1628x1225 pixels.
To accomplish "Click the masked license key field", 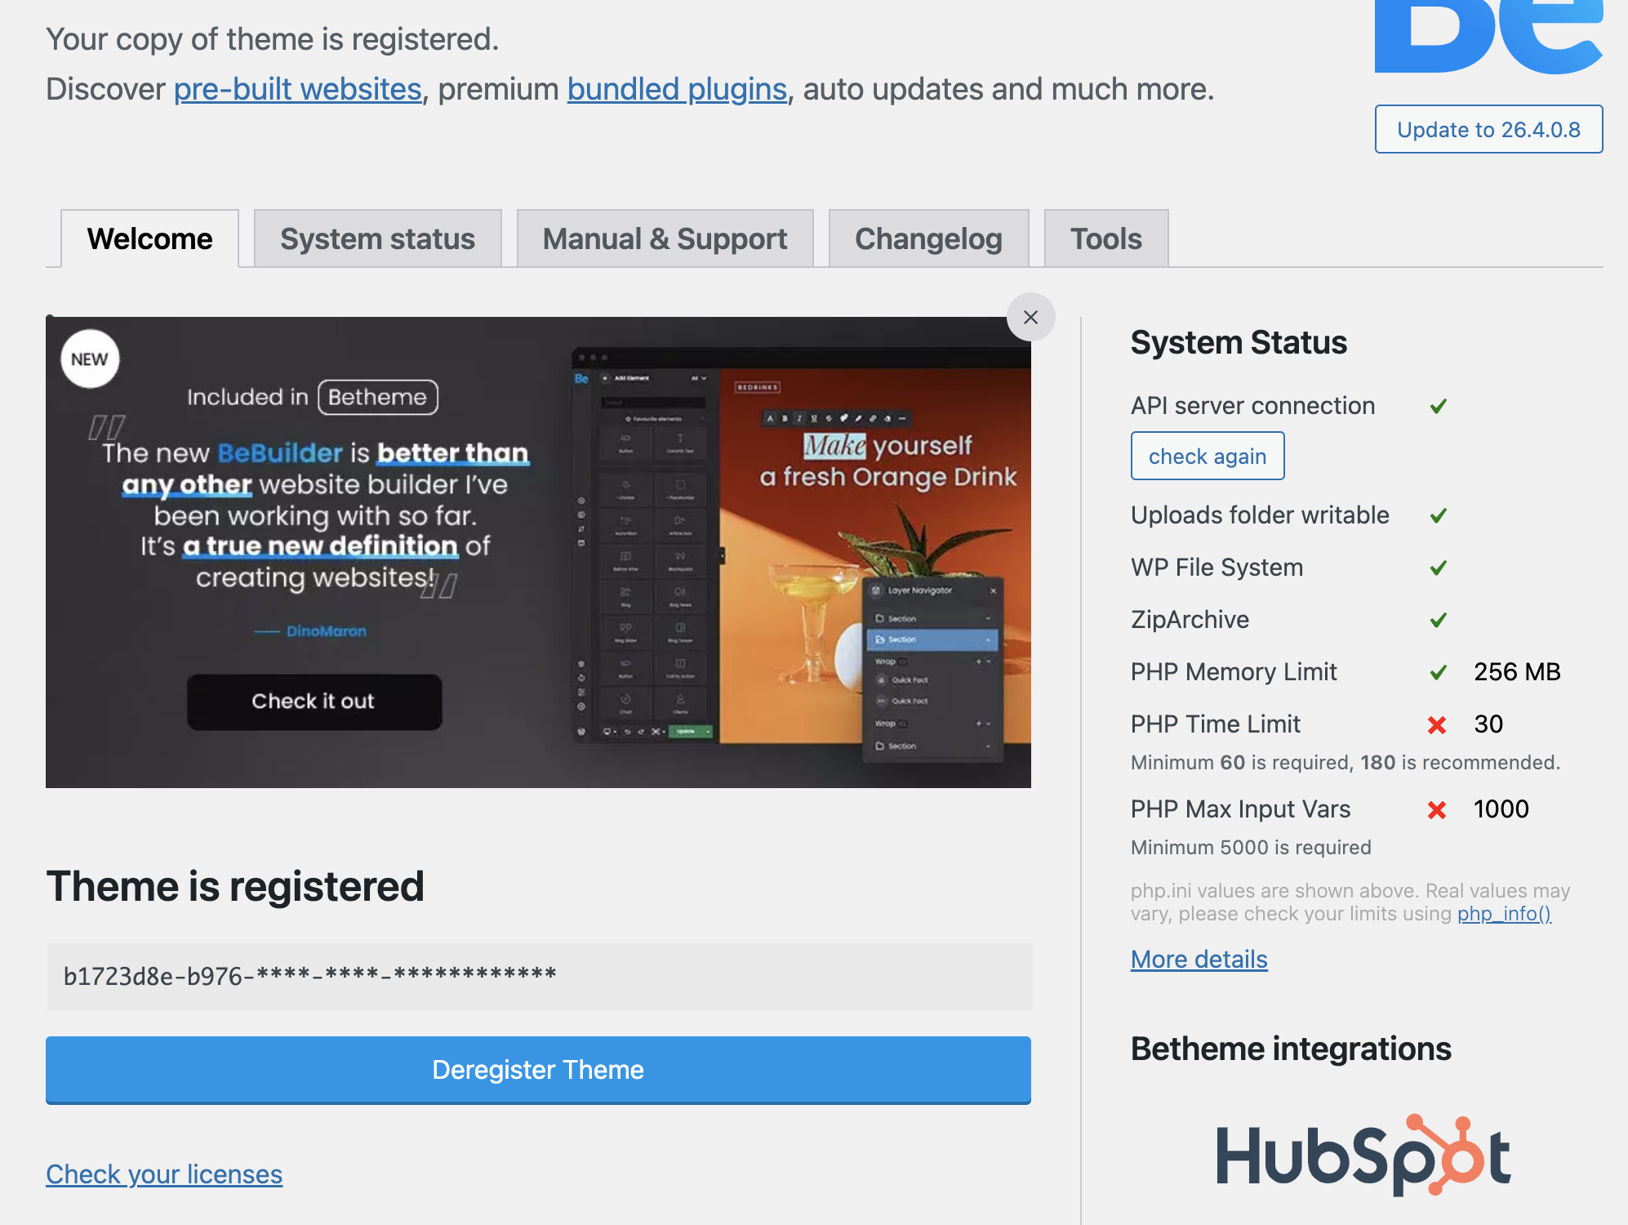I will tap(540, 977).
